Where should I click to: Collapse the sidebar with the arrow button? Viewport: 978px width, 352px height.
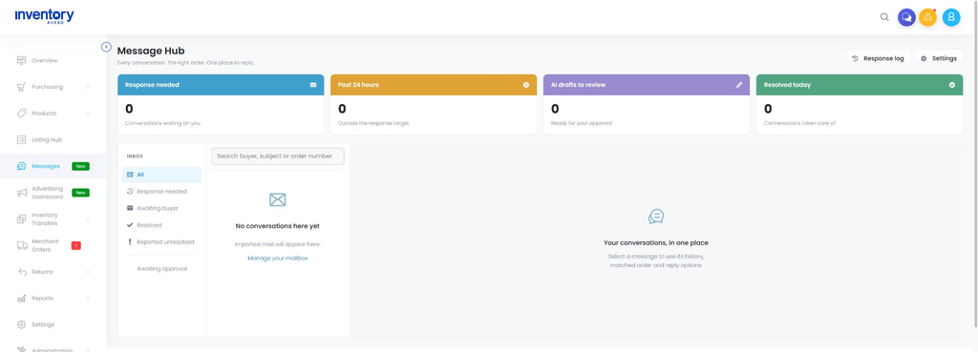click(x=106, y=47)
